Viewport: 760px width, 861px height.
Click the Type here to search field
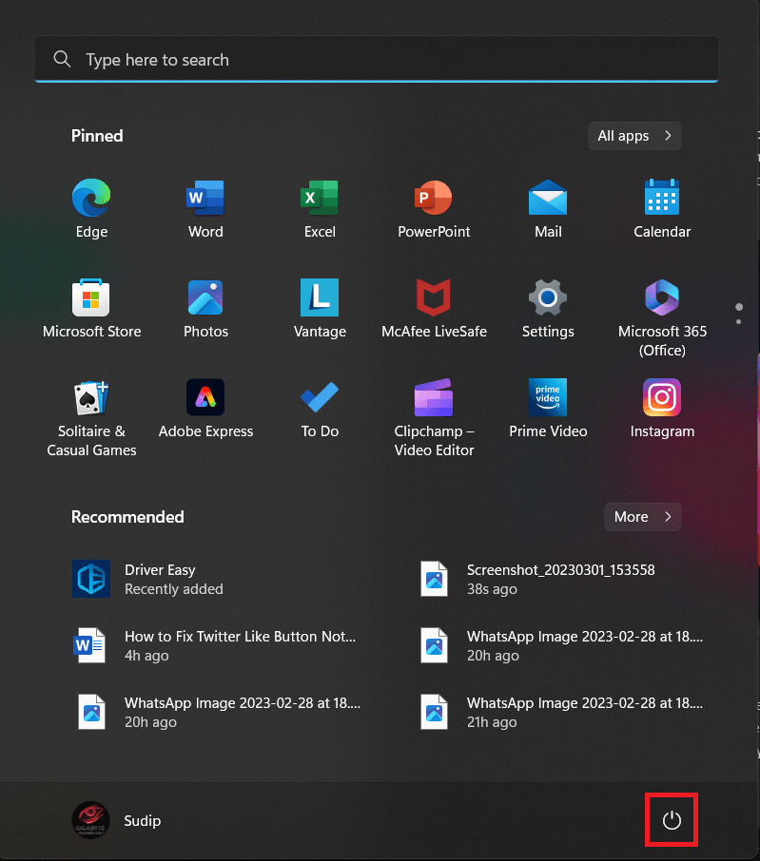[x=377, y=59]
